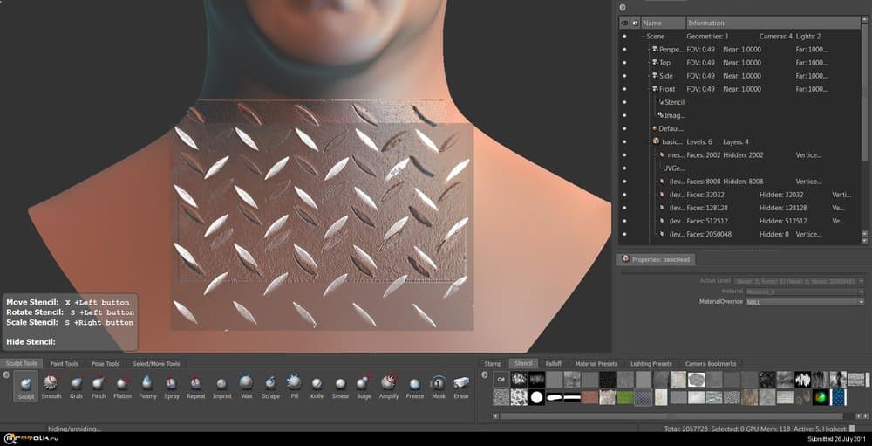Switch to the Paint Tools tab
872x446 pixels.
coord(64,363)
